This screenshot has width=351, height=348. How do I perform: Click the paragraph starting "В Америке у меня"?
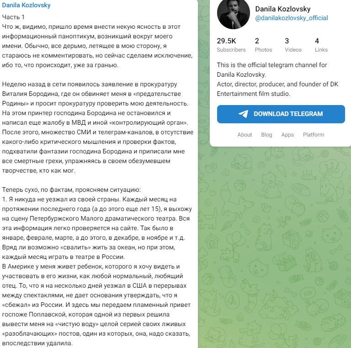[x=96, y=304]
